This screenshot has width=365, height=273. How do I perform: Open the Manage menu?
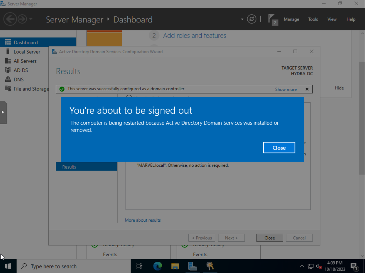pyautogui.click(x=291, y=19)
